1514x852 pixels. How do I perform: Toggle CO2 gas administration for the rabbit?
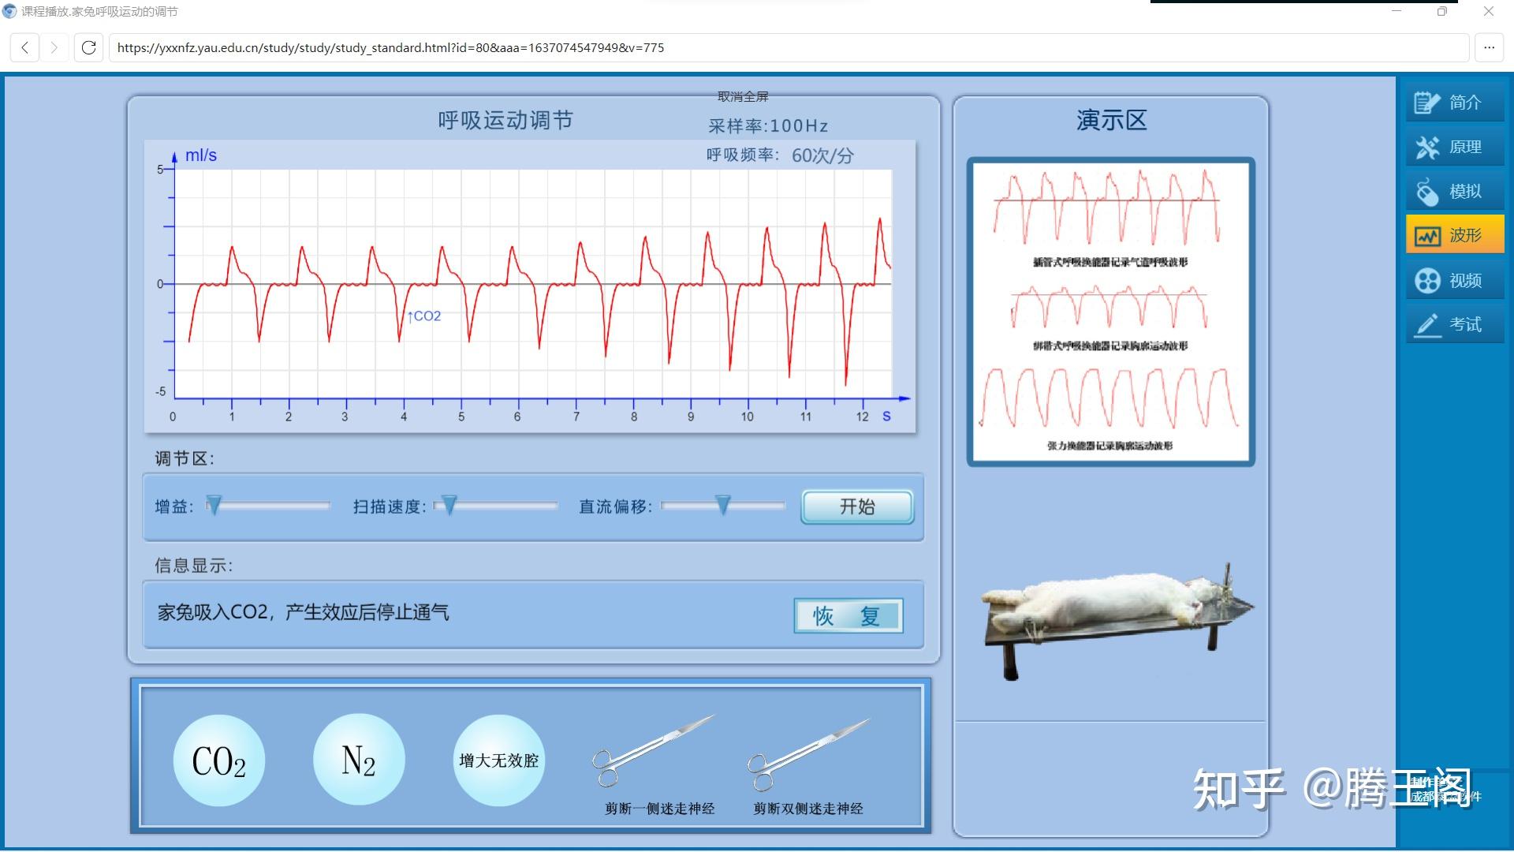[x=218, y=759]
